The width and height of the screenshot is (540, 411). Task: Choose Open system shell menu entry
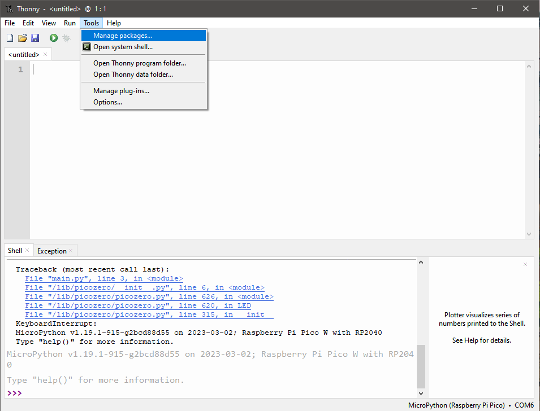tap(123, 47)
